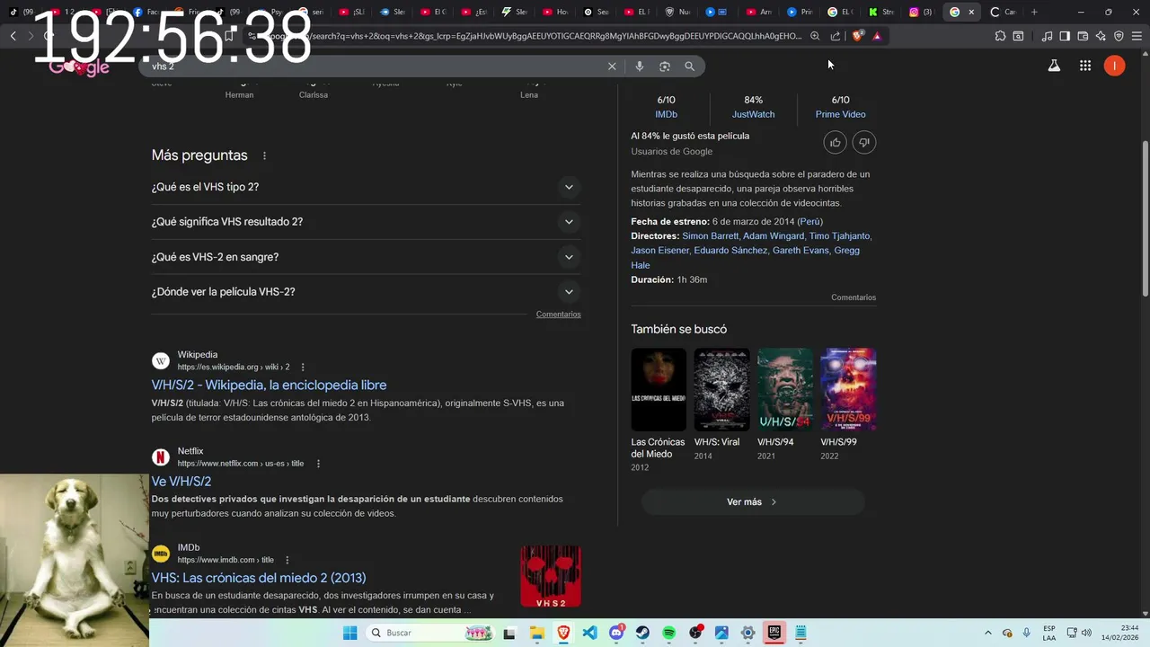
Task: Open the Brave VPN shield icon
Action: pos(1119,36)
